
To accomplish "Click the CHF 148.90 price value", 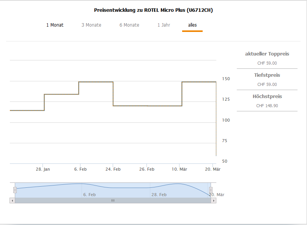I will pos(267,106).
